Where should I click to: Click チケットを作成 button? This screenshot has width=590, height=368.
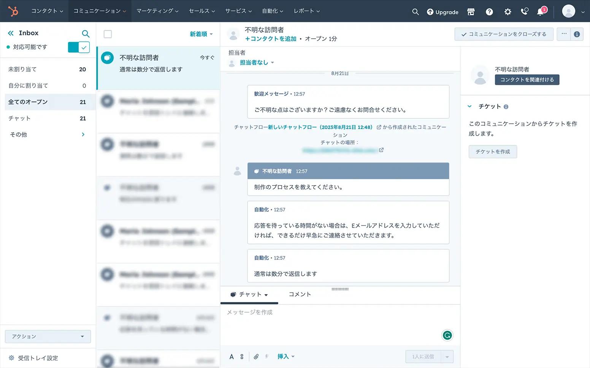493,152
